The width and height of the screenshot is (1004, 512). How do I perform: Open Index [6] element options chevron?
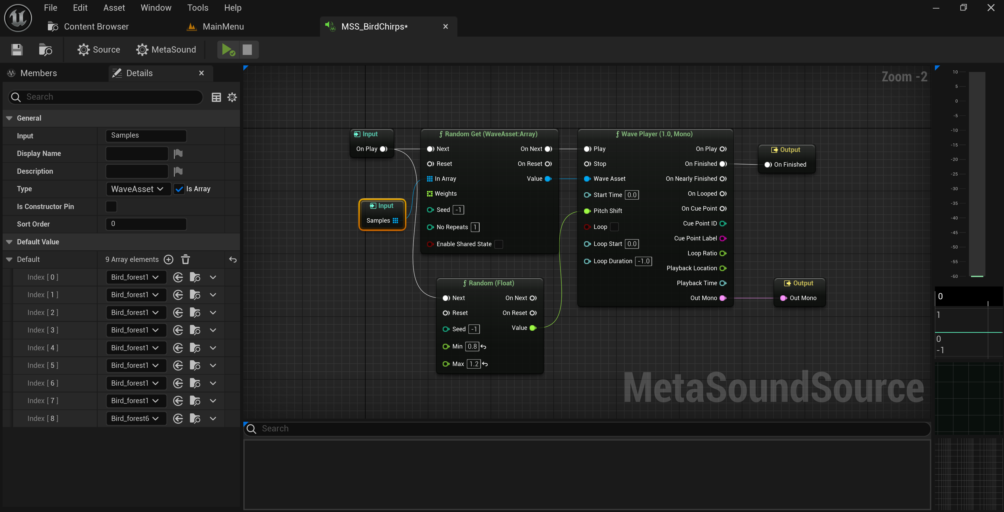point(213,384)
